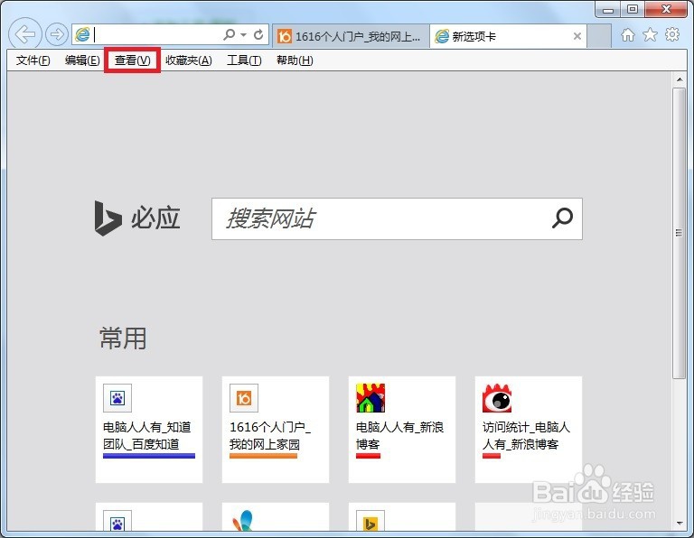Maximize the browser window
This screenshot has height=538, width=694.
(x=632, y=9)
